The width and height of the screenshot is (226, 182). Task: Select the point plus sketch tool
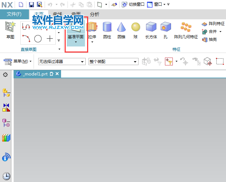click(50, 39)
